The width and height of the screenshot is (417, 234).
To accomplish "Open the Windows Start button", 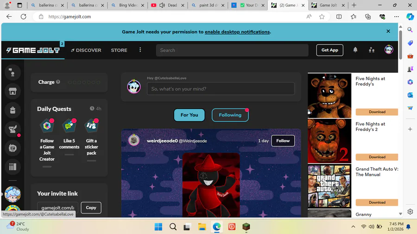I will 158,227.
